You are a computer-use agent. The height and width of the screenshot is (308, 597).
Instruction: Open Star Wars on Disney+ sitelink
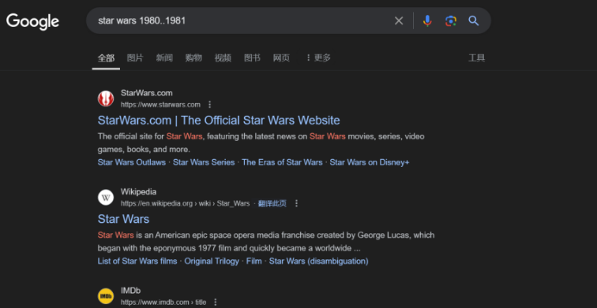[370, 162]
